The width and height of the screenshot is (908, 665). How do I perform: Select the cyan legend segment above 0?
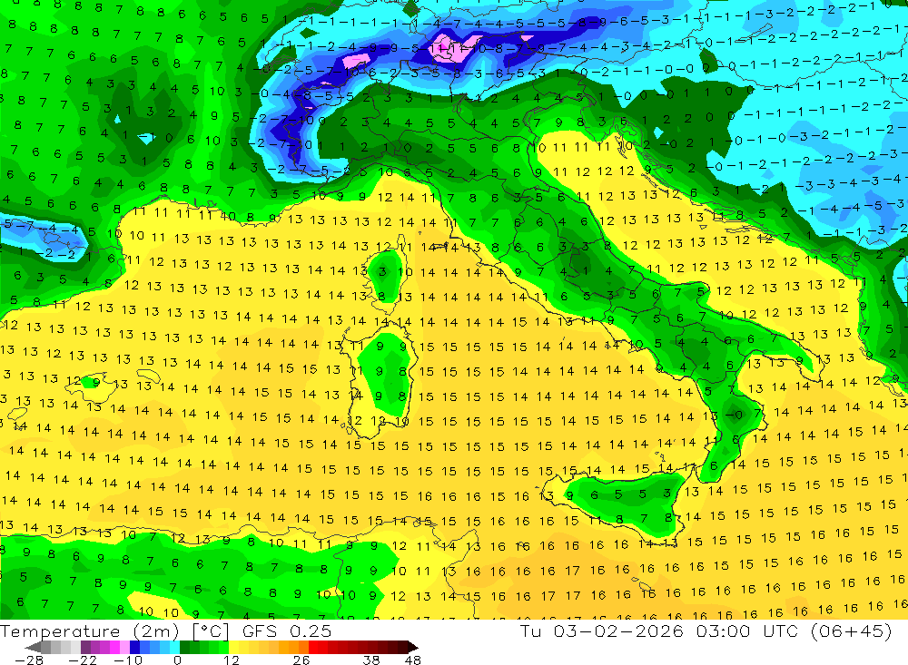pos(174,647)
